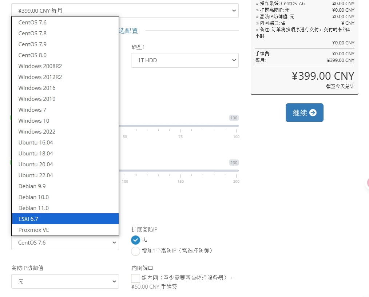Open the 高防IP防御值 dropdown showing 无
The image size is (369, 297).
(65, 281)
